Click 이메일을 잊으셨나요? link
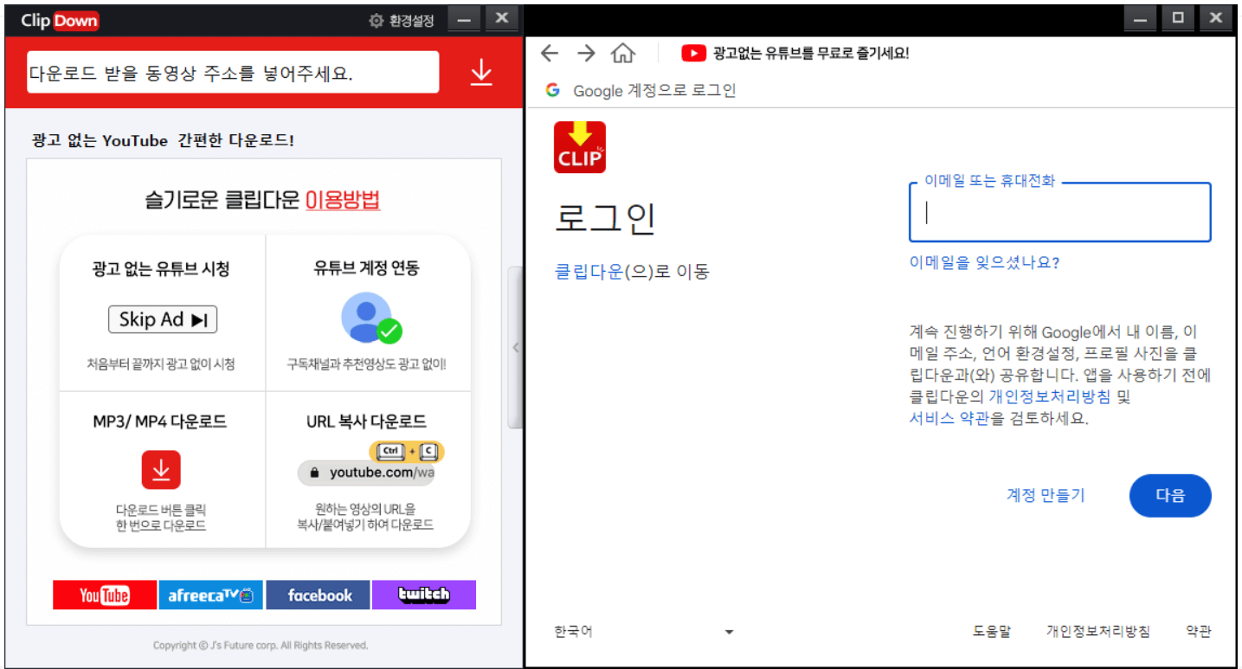 [984, 262]
